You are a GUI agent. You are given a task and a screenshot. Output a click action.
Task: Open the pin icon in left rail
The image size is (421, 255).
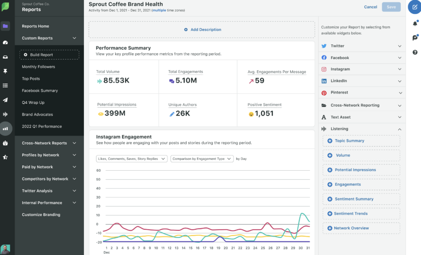(5, 71)
